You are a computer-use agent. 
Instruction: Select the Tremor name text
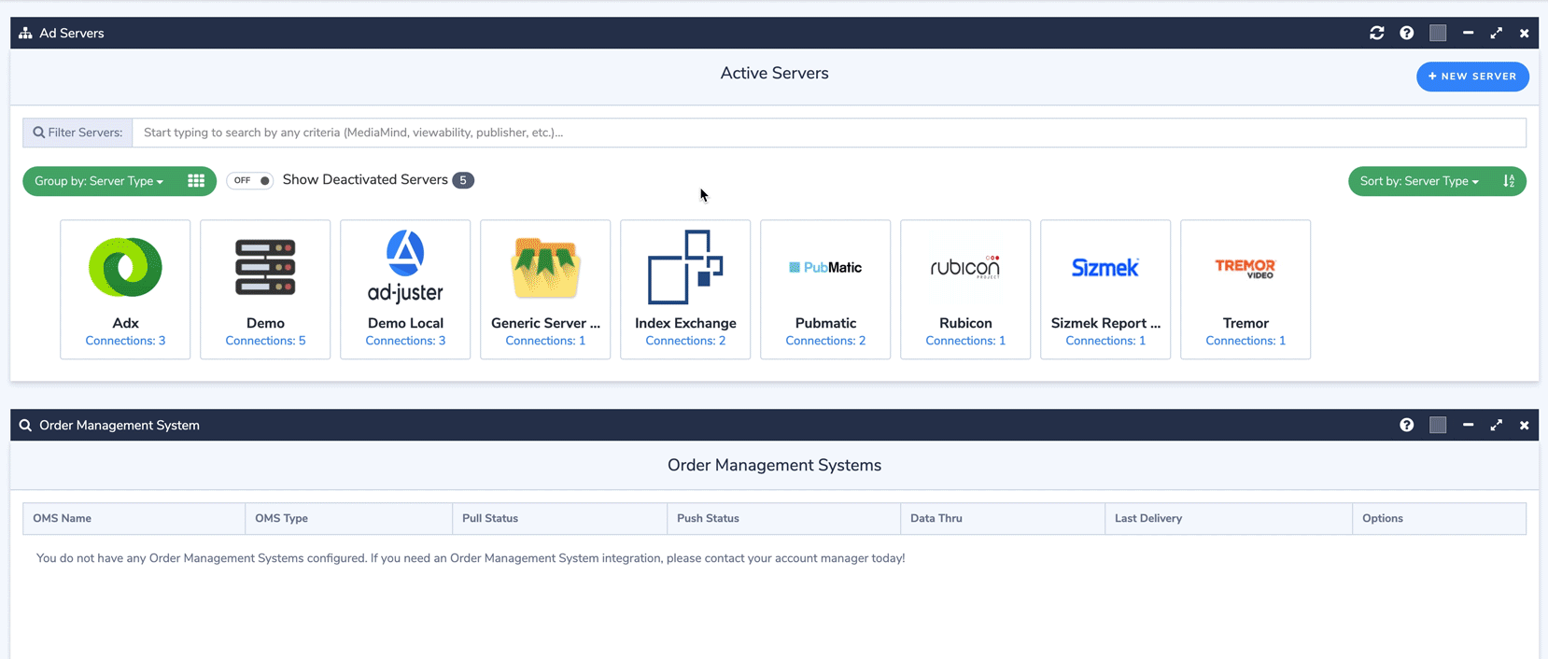click(x=1245, y=323)
